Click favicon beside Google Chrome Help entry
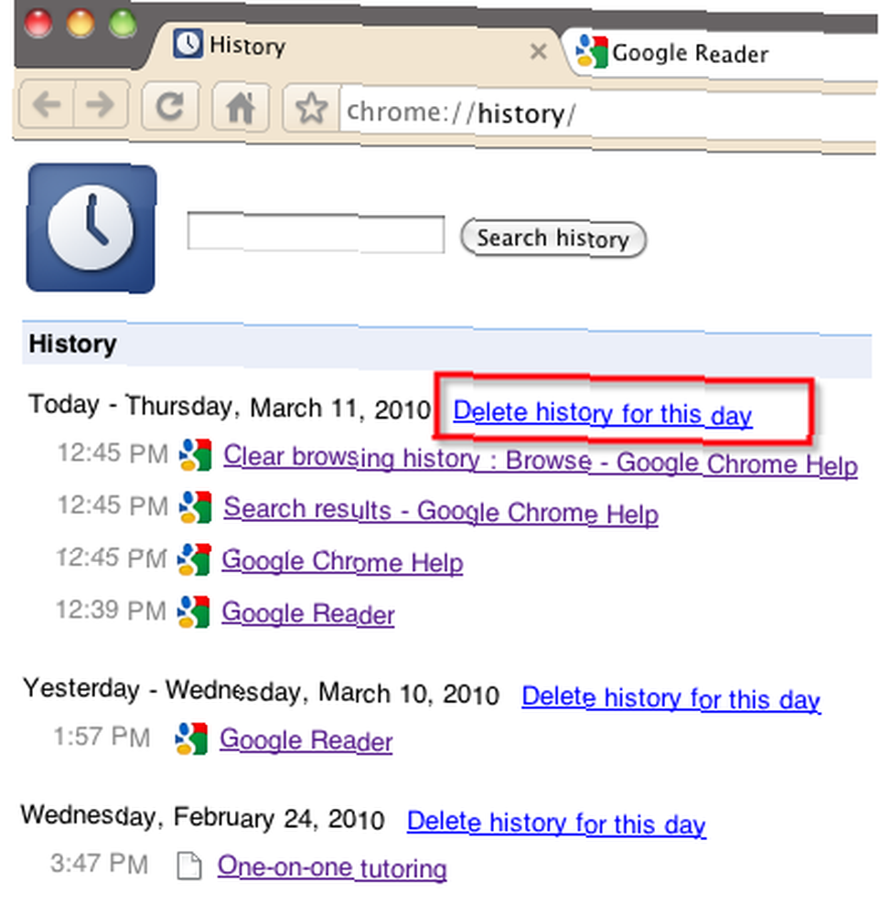880x914 pixels. click(194, 559)
